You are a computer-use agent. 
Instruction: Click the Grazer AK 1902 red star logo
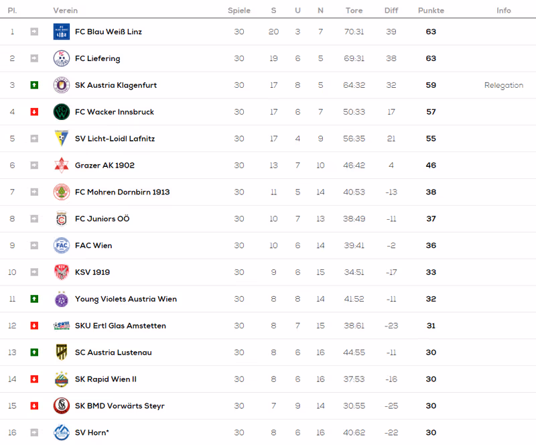point(62,166)
